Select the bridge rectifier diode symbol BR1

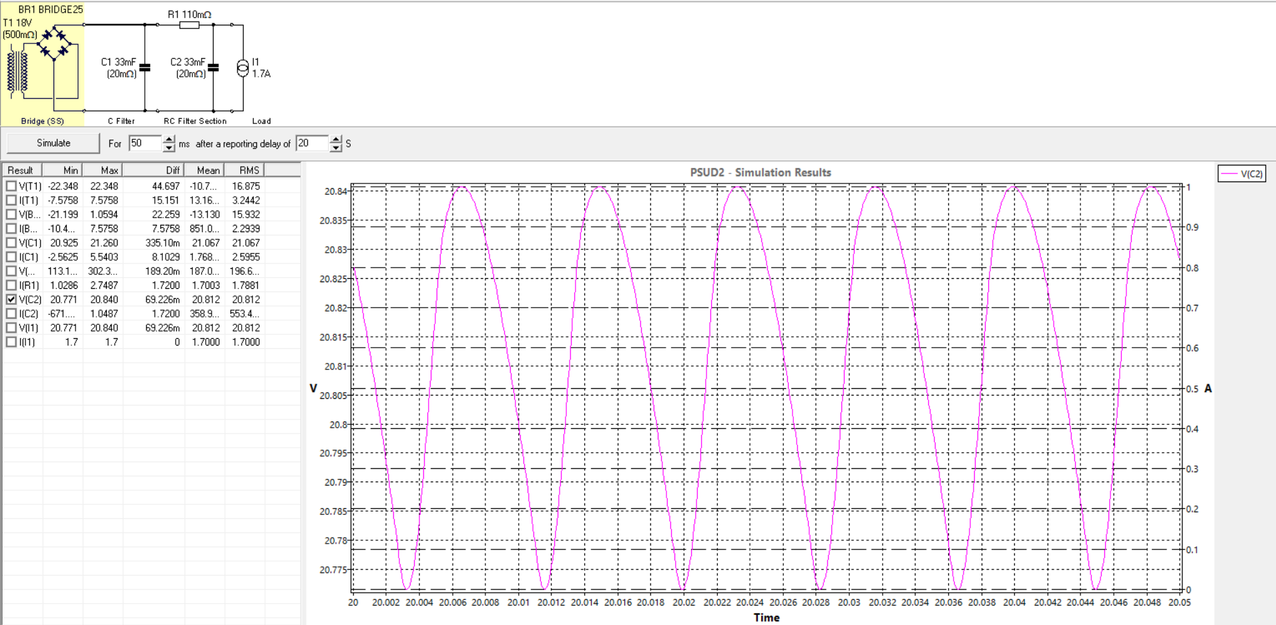(x=54, y=43)
